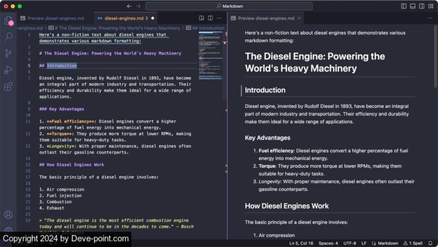Click the Open Preview to the Side icon
This screenshot has width=438, height=247.
[x=201, y=18]
